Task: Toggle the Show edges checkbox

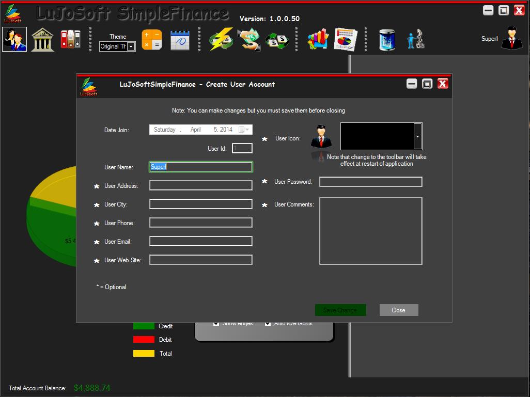Action: tap(216, 323)
